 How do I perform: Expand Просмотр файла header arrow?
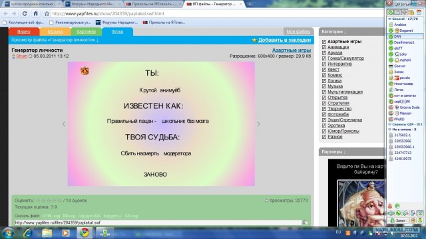pyautogui.click(x=98, y=40)
